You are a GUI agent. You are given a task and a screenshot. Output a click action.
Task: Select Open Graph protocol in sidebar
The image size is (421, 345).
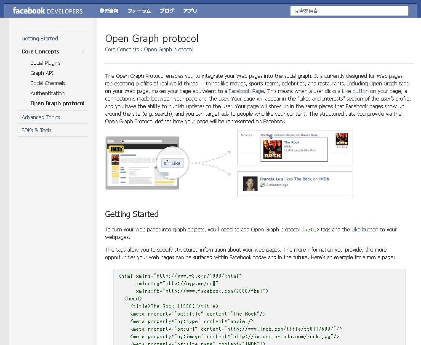57,103
